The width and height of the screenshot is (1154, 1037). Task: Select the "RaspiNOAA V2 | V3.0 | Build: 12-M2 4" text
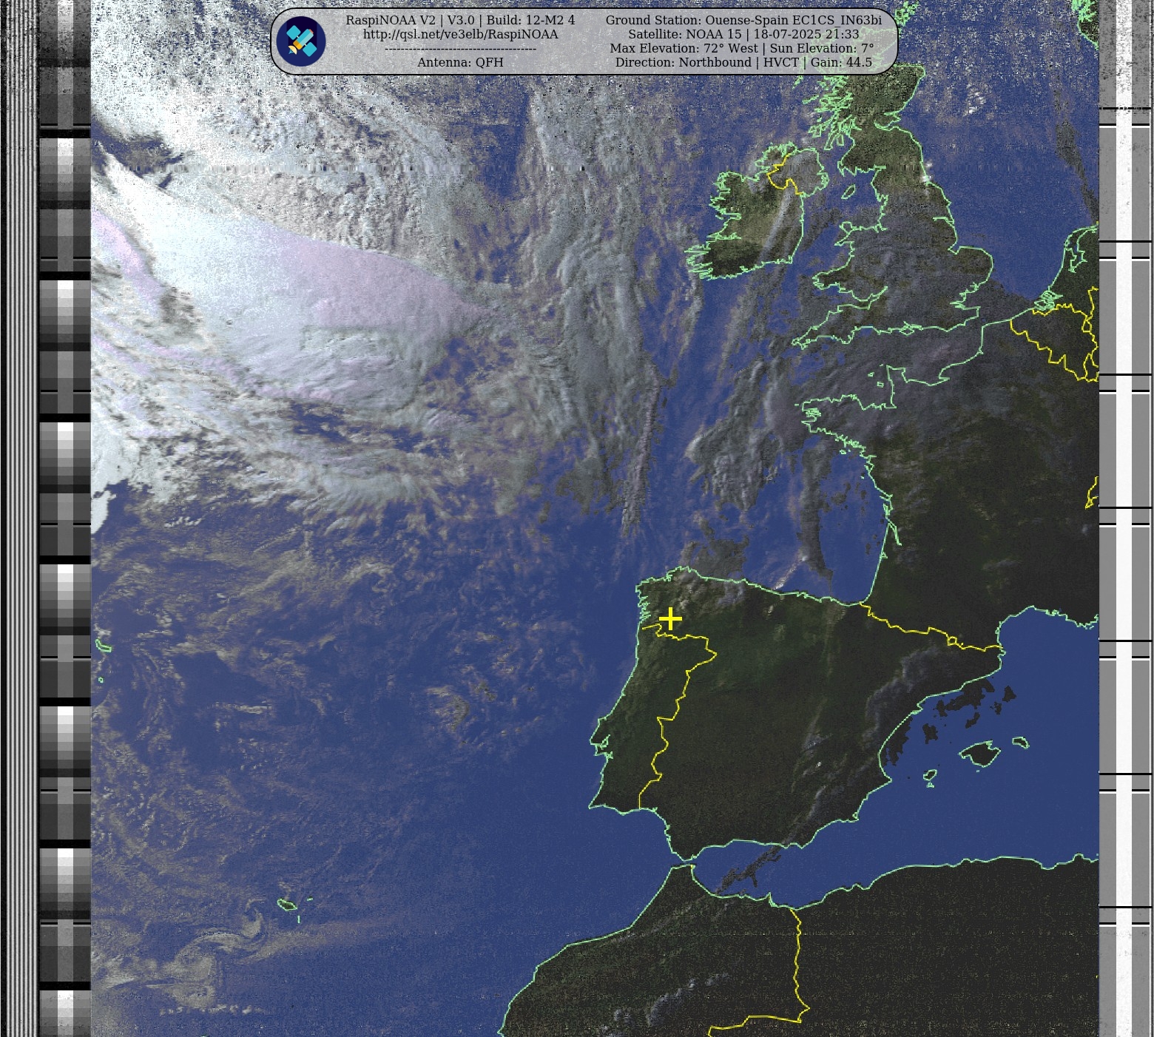click(460, 21)
